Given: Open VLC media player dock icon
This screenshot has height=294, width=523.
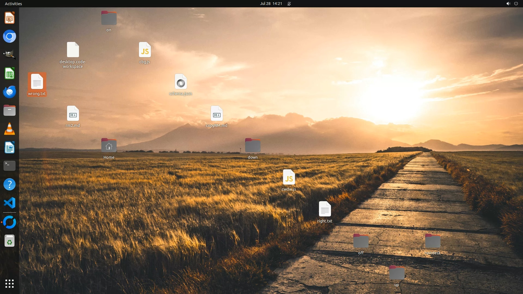Looking at the screenshot, I should click(10, 129).
